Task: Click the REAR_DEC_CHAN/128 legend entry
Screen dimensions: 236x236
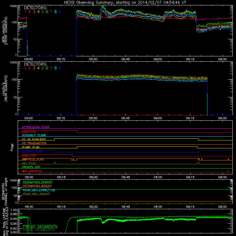Action: pyautogui.click(x=39, y=190)
